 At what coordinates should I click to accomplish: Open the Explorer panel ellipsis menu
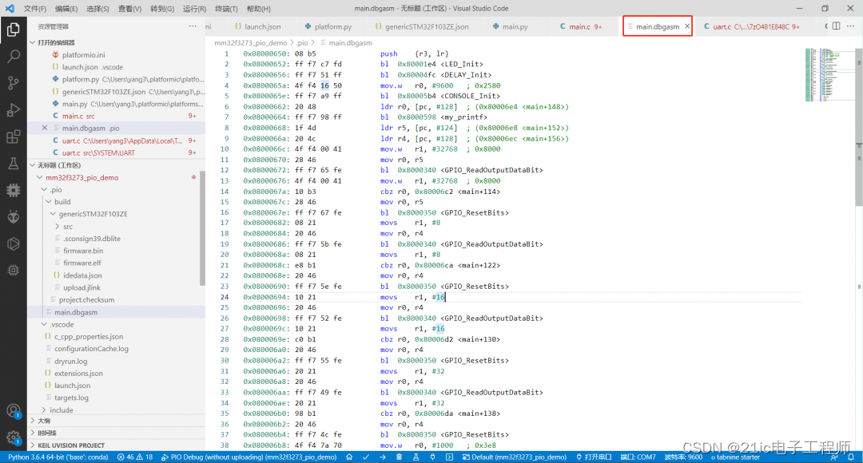(x=193, y=26)
